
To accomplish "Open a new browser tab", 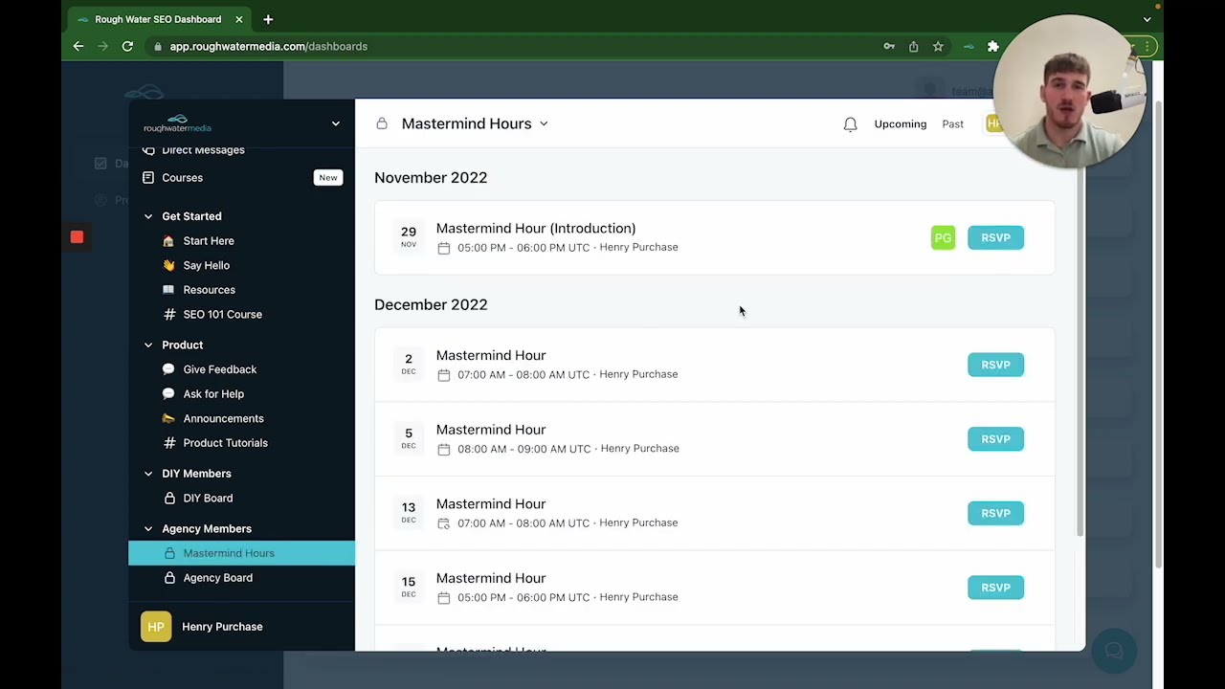I will (268, 19).
